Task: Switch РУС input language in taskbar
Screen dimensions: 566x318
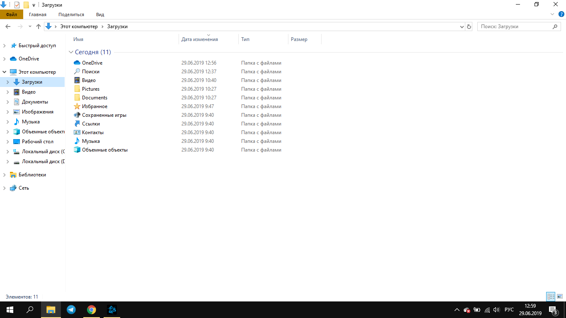Action: [509, 310]
